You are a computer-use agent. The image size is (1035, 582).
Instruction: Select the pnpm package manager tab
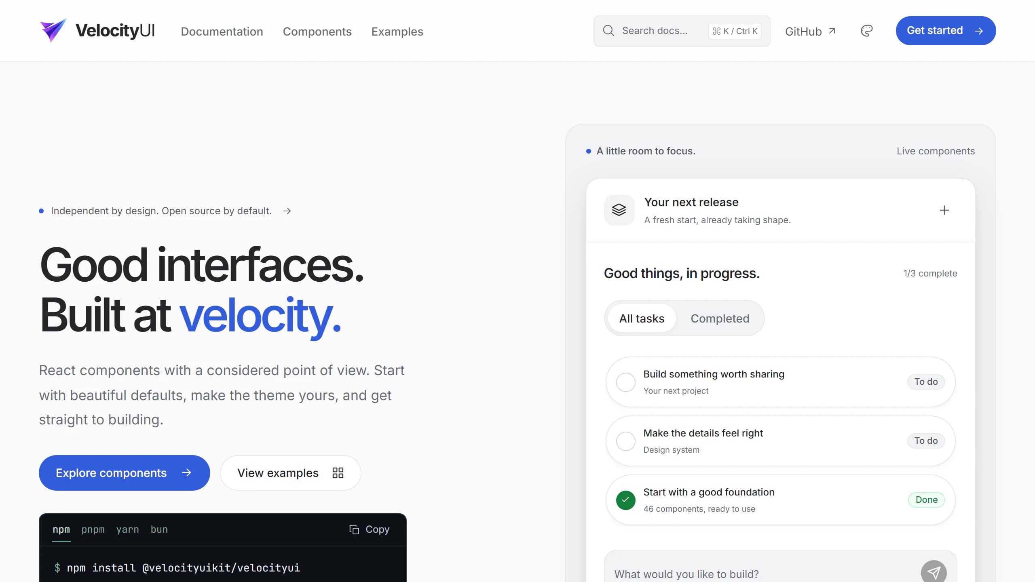coord(93,529)
